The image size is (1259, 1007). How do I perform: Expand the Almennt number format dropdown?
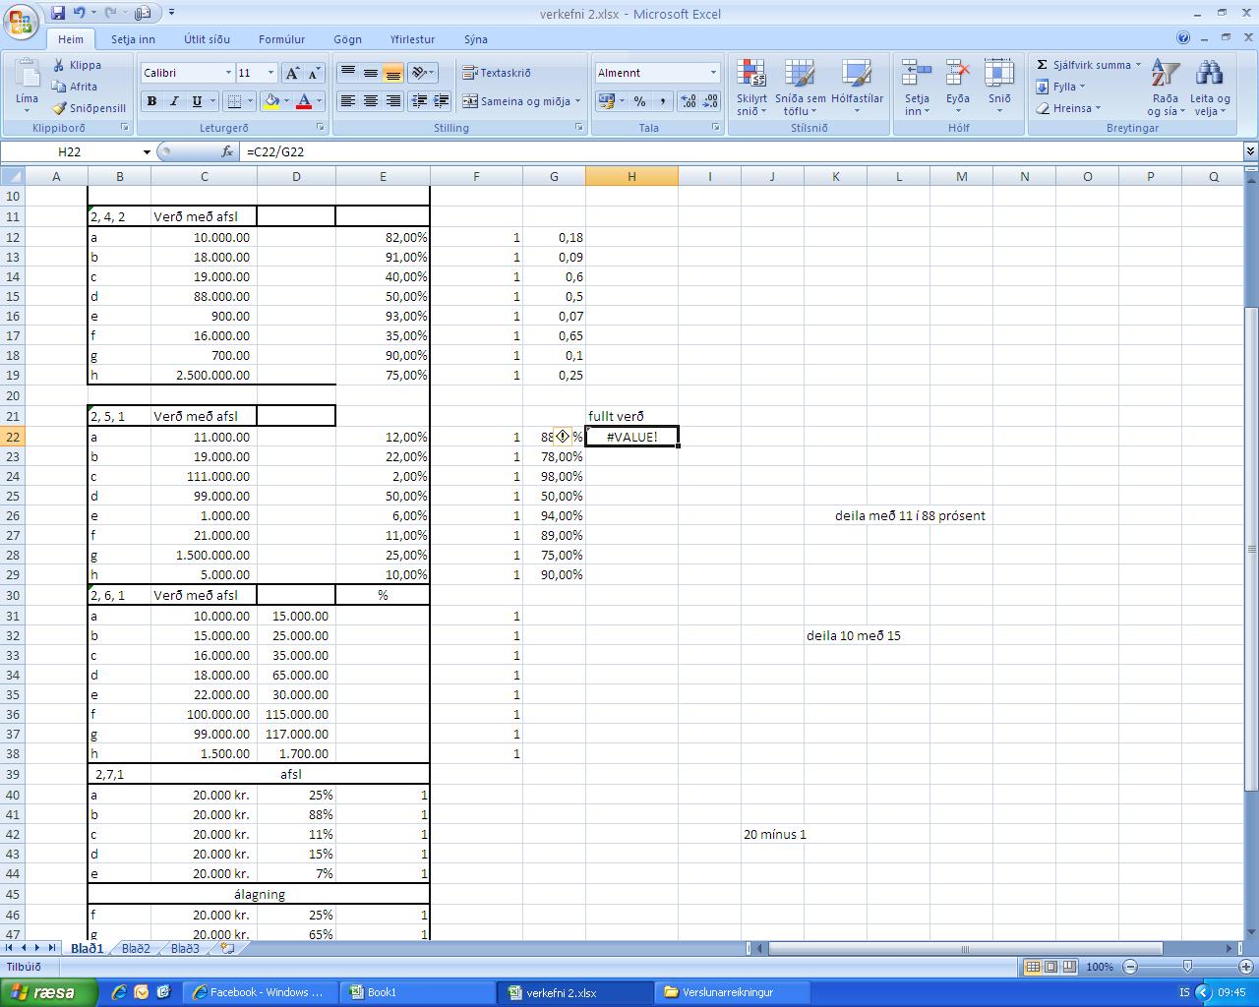coord(713,73)
